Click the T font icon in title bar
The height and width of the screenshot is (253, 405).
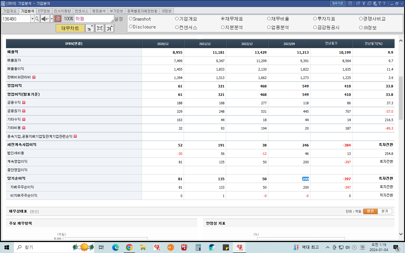(380, 3)
